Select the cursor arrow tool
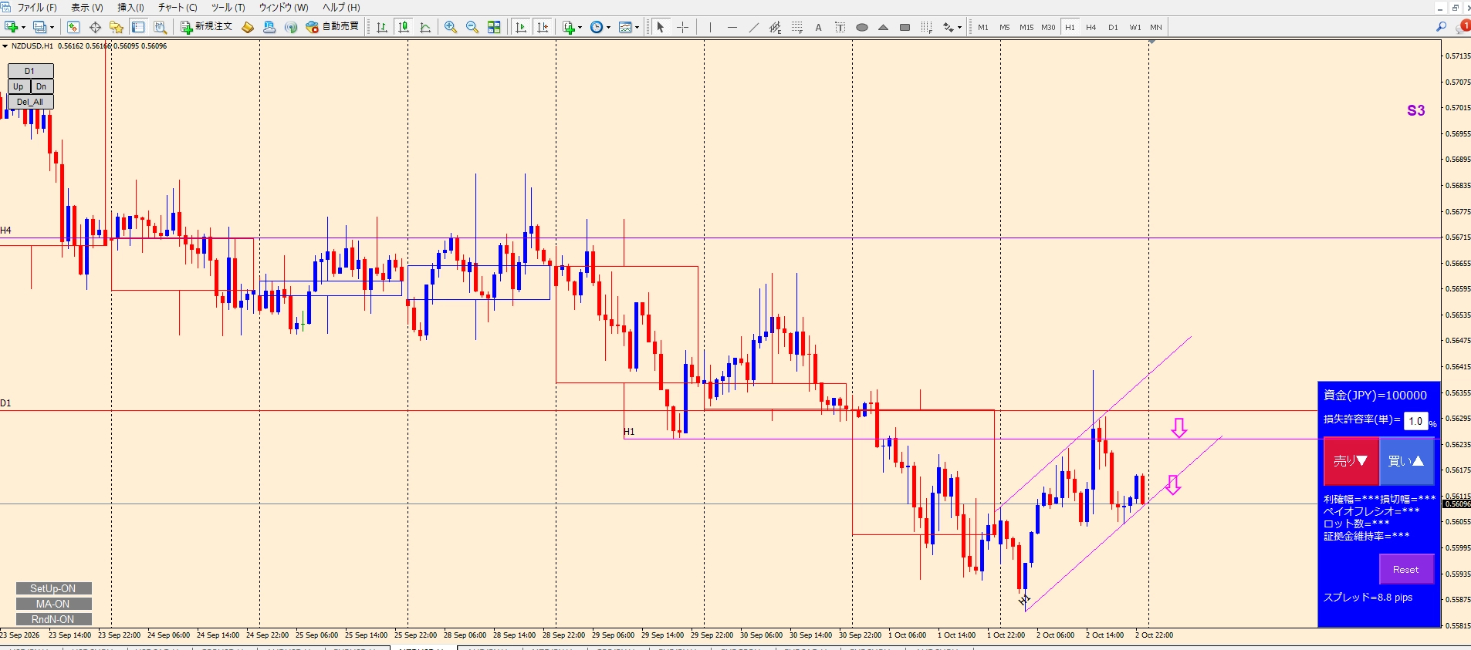Image resolution: width=1471 pixels, height=650 pixels. point(661,27)
